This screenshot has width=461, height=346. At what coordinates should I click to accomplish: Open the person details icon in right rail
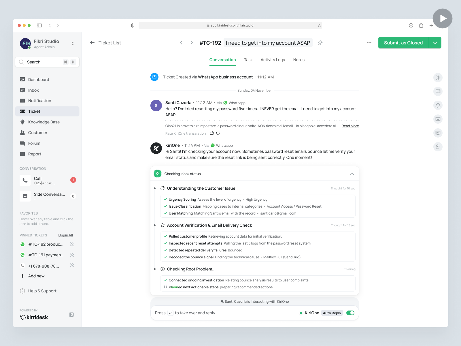point(438,147)
